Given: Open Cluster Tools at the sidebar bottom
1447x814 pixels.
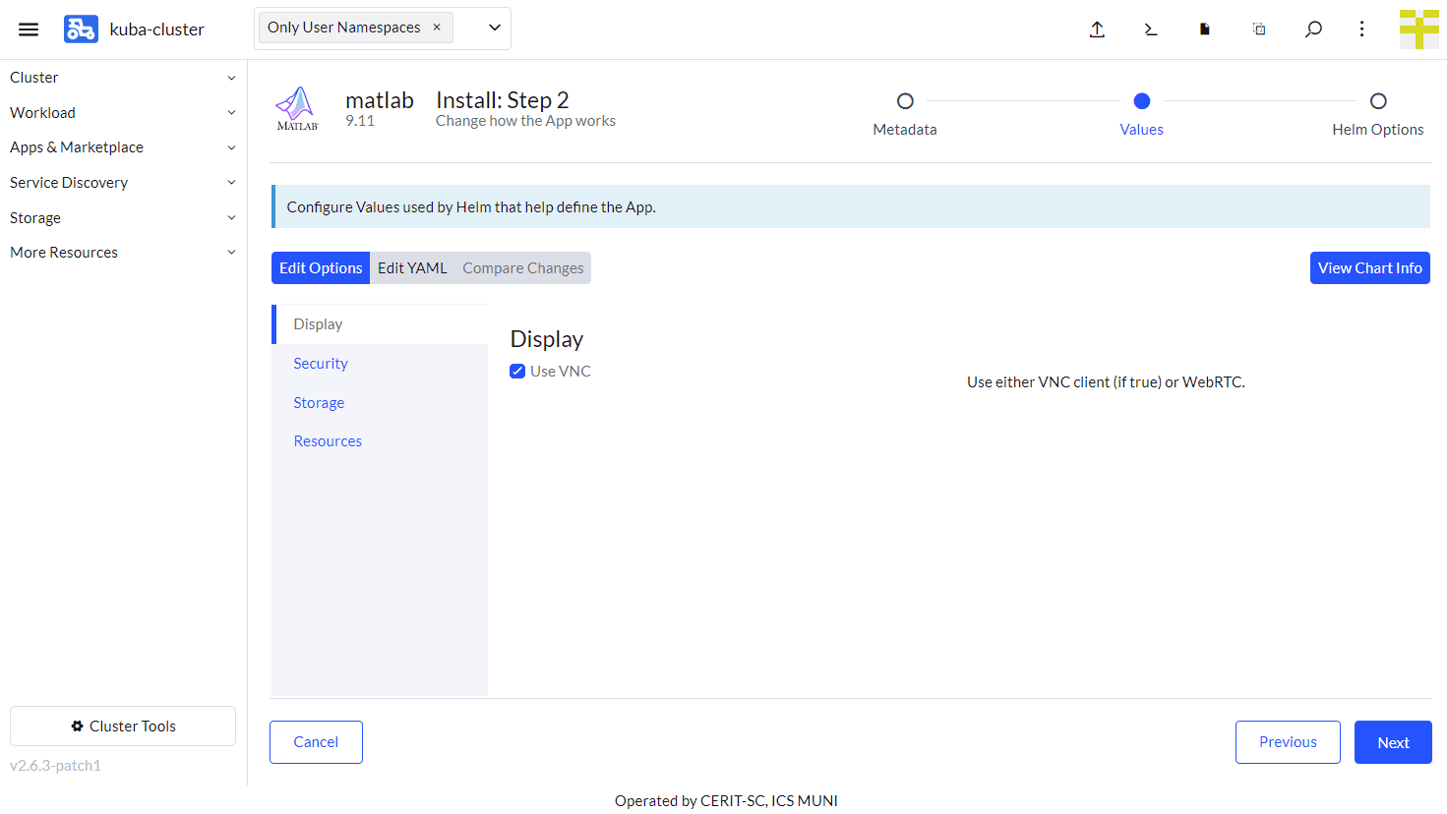Looking at the screenshot, I should point(123,727).
